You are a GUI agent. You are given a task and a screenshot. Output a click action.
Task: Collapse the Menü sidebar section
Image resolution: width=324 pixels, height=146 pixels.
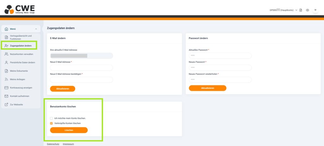36,29
